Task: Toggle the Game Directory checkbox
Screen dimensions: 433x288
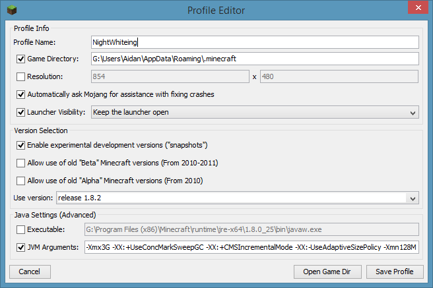Action: (x=21, y=59)
